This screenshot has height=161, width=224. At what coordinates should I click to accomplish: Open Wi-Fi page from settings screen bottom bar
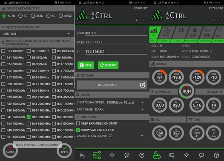click(x=112, y=155)
